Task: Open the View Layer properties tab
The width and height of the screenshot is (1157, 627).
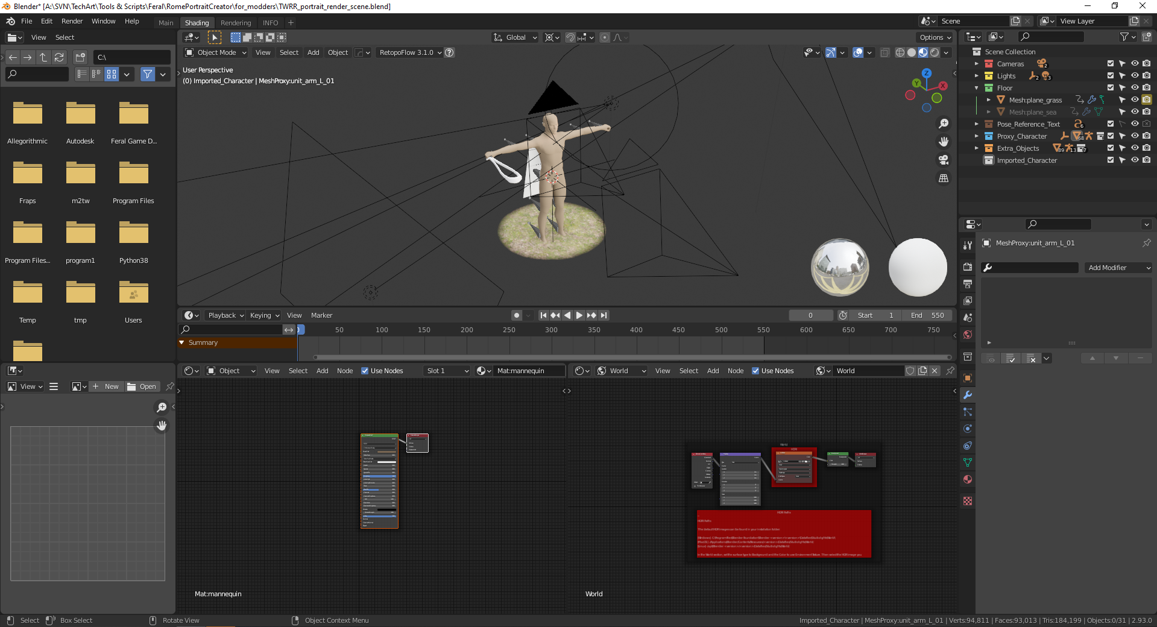Action: click(x=968, y=301)
